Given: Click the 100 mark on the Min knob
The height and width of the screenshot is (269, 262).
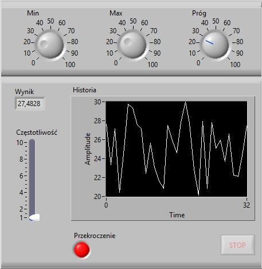Looking at the screenshot, I should tap(70, 64).
